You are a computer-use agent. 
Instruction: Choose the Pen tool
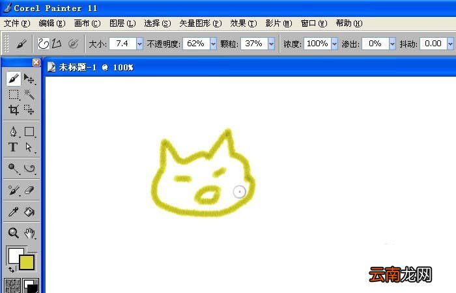click(14, 132)
